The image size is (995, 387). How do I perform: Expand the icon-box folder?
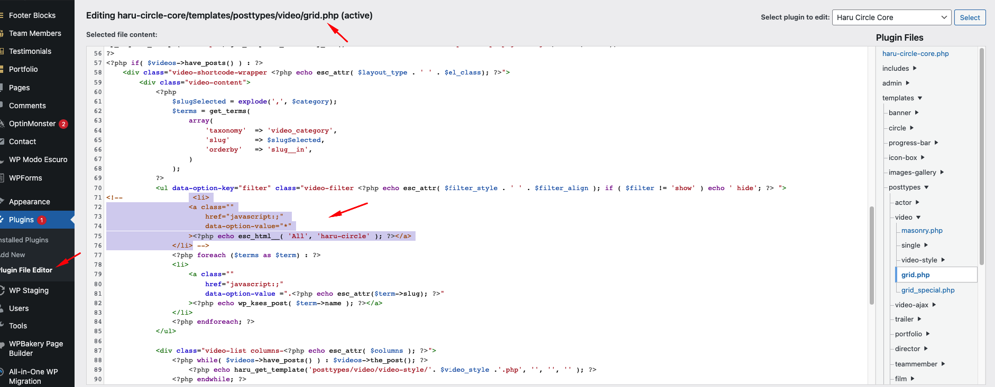coord(906,157)
